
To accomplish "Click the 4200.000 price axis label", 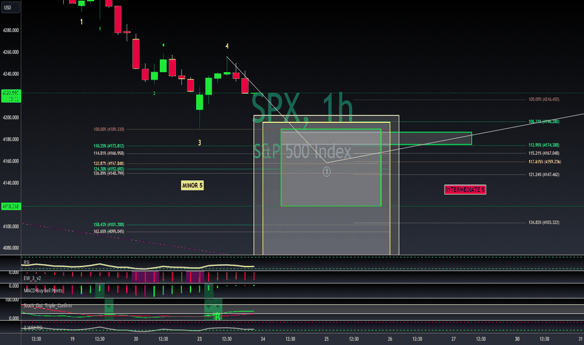I will (11, 117).
